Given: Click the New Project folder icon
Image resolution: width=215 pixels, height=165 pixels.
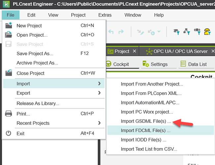Looking at the screenshot, I should click(x=9, y=25).
